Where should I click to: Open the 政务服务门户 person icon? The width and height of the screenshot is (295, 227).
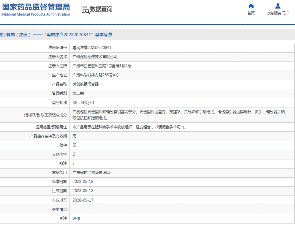coord(278,6)
